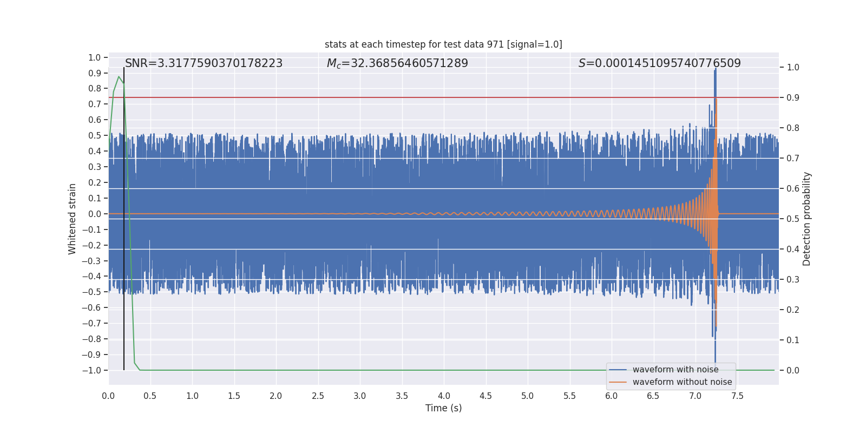Select the chirp mass Mc annotation
Viewport: 866px width, 433px height.
397,63
